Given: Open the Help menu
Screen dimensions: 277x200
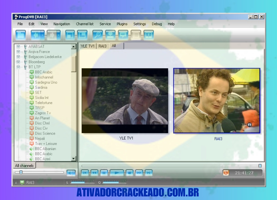Looking at the screenshot, I should click(x=171, y=24).
